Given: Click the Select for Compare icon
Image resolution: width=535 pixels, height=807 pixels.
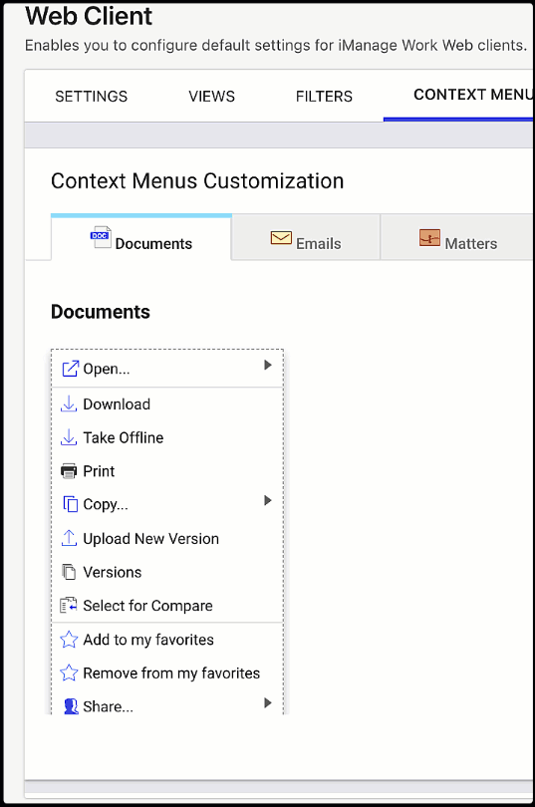Looking at the screenshot, I should [69, 606].
